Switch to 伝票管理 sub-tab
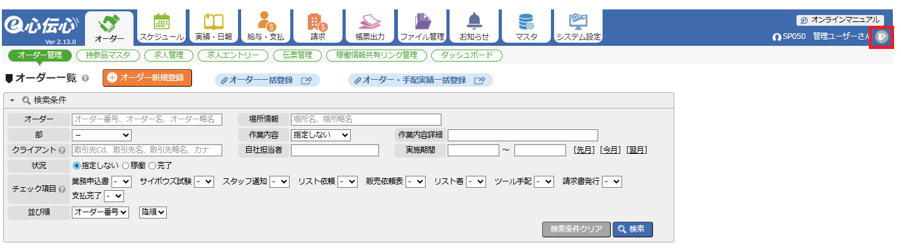The image size is (901, 248). (297, 55)
